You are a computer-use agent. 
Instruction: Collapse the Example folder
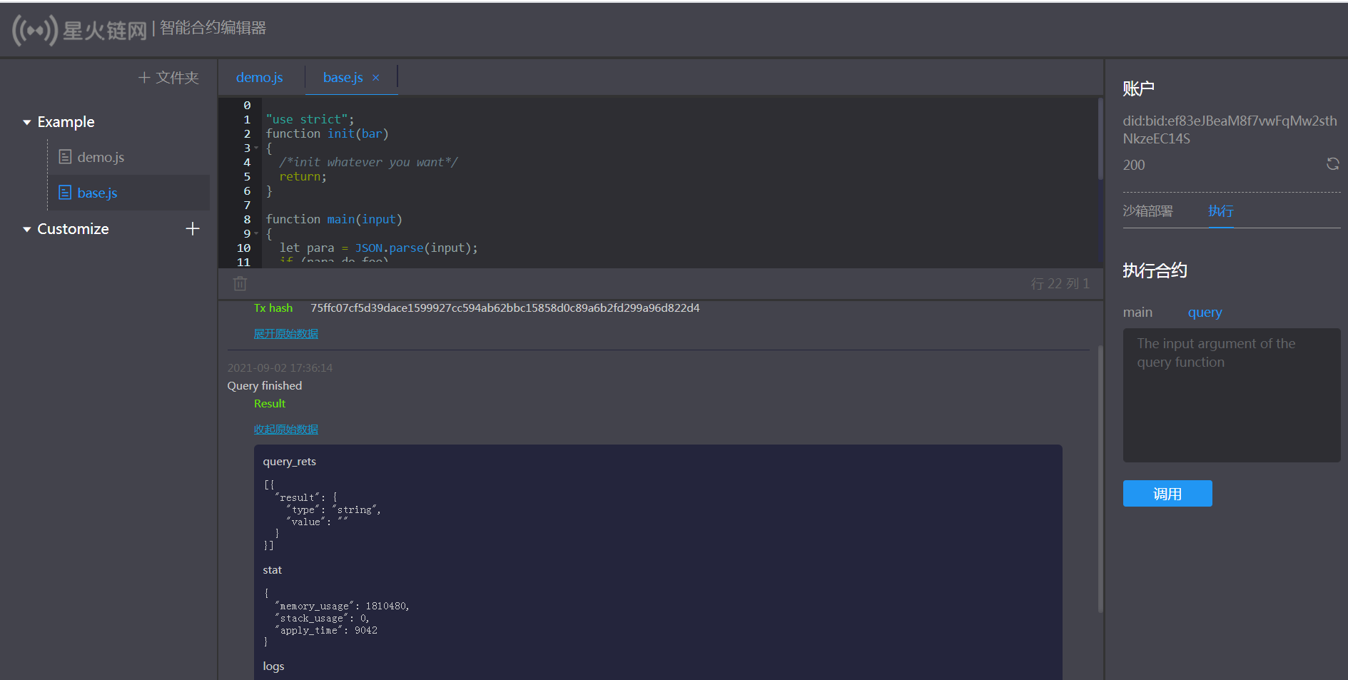[27, 123]
